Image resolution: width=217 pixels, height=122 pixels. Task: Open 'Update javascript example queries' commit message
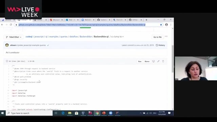coord(31,45)
